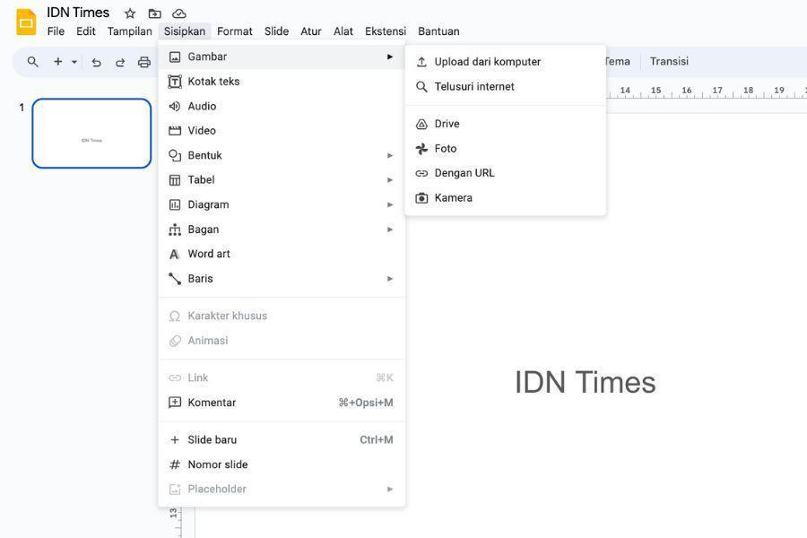Rename the IDN Times document title
This screenshot has height=538, width=807.
click(x=78, y=13)
